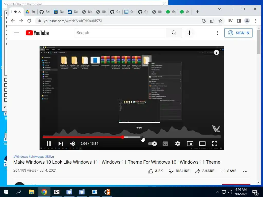Switch to the 'Ol' tab
The width and height of the screenshot is (263, 197).
point(129,12)
